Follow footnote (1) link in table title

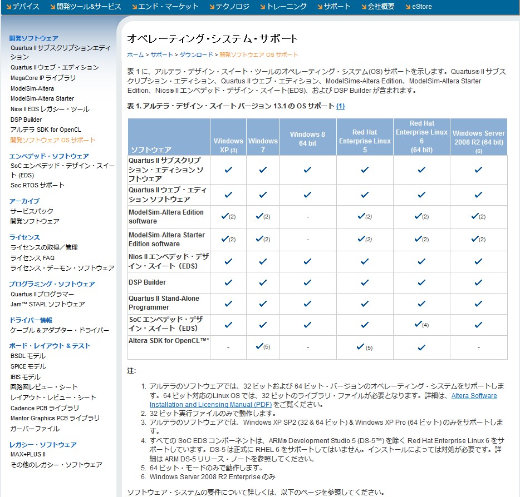tap(340, 106)
